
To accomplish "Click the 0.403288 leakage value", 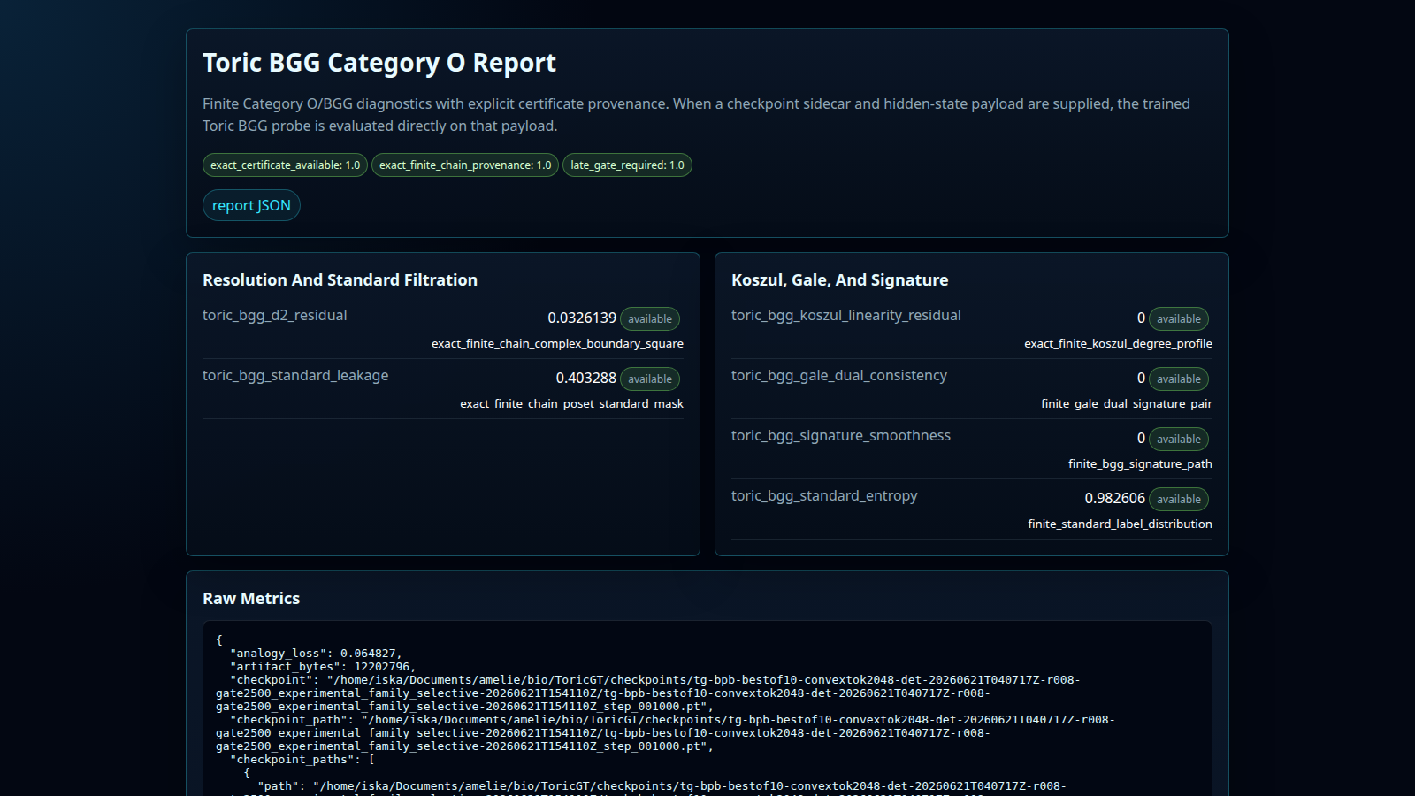I will pos(585,379).
